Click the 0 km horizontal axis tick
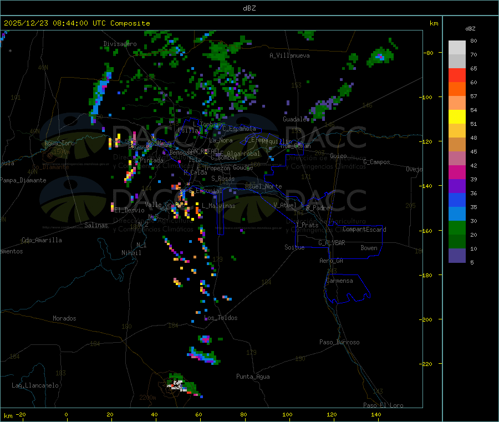The image size is (499, 422). (66, 414)
